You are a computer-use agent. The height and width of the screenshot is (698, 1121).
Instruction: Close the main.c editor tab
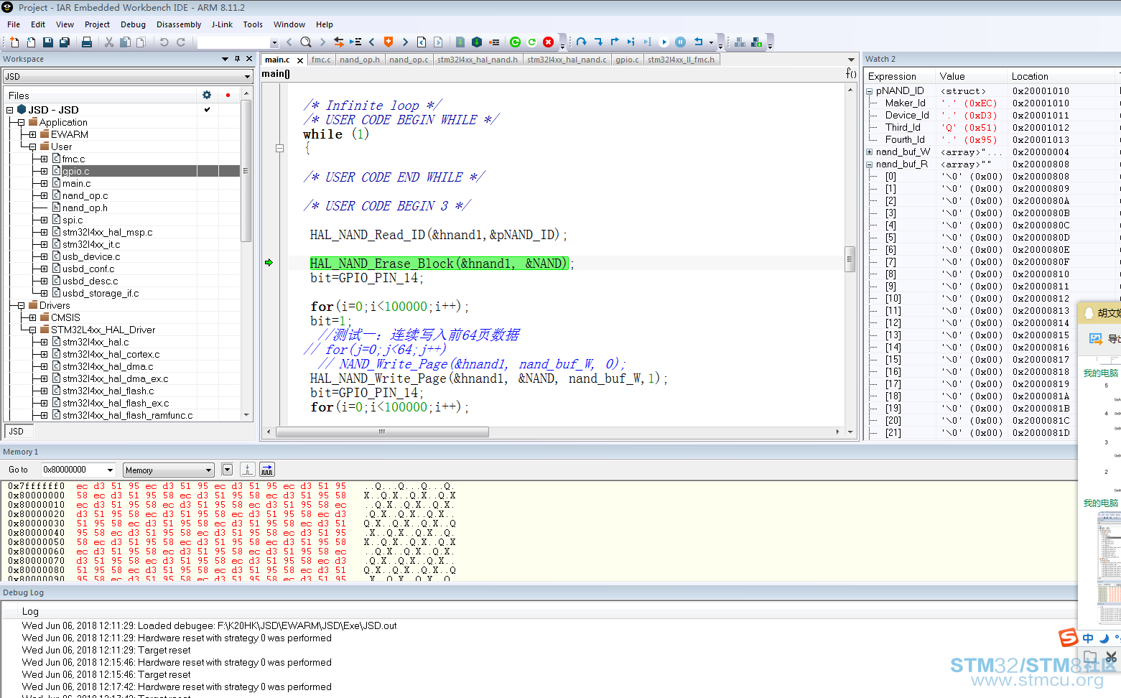(300, 60)
